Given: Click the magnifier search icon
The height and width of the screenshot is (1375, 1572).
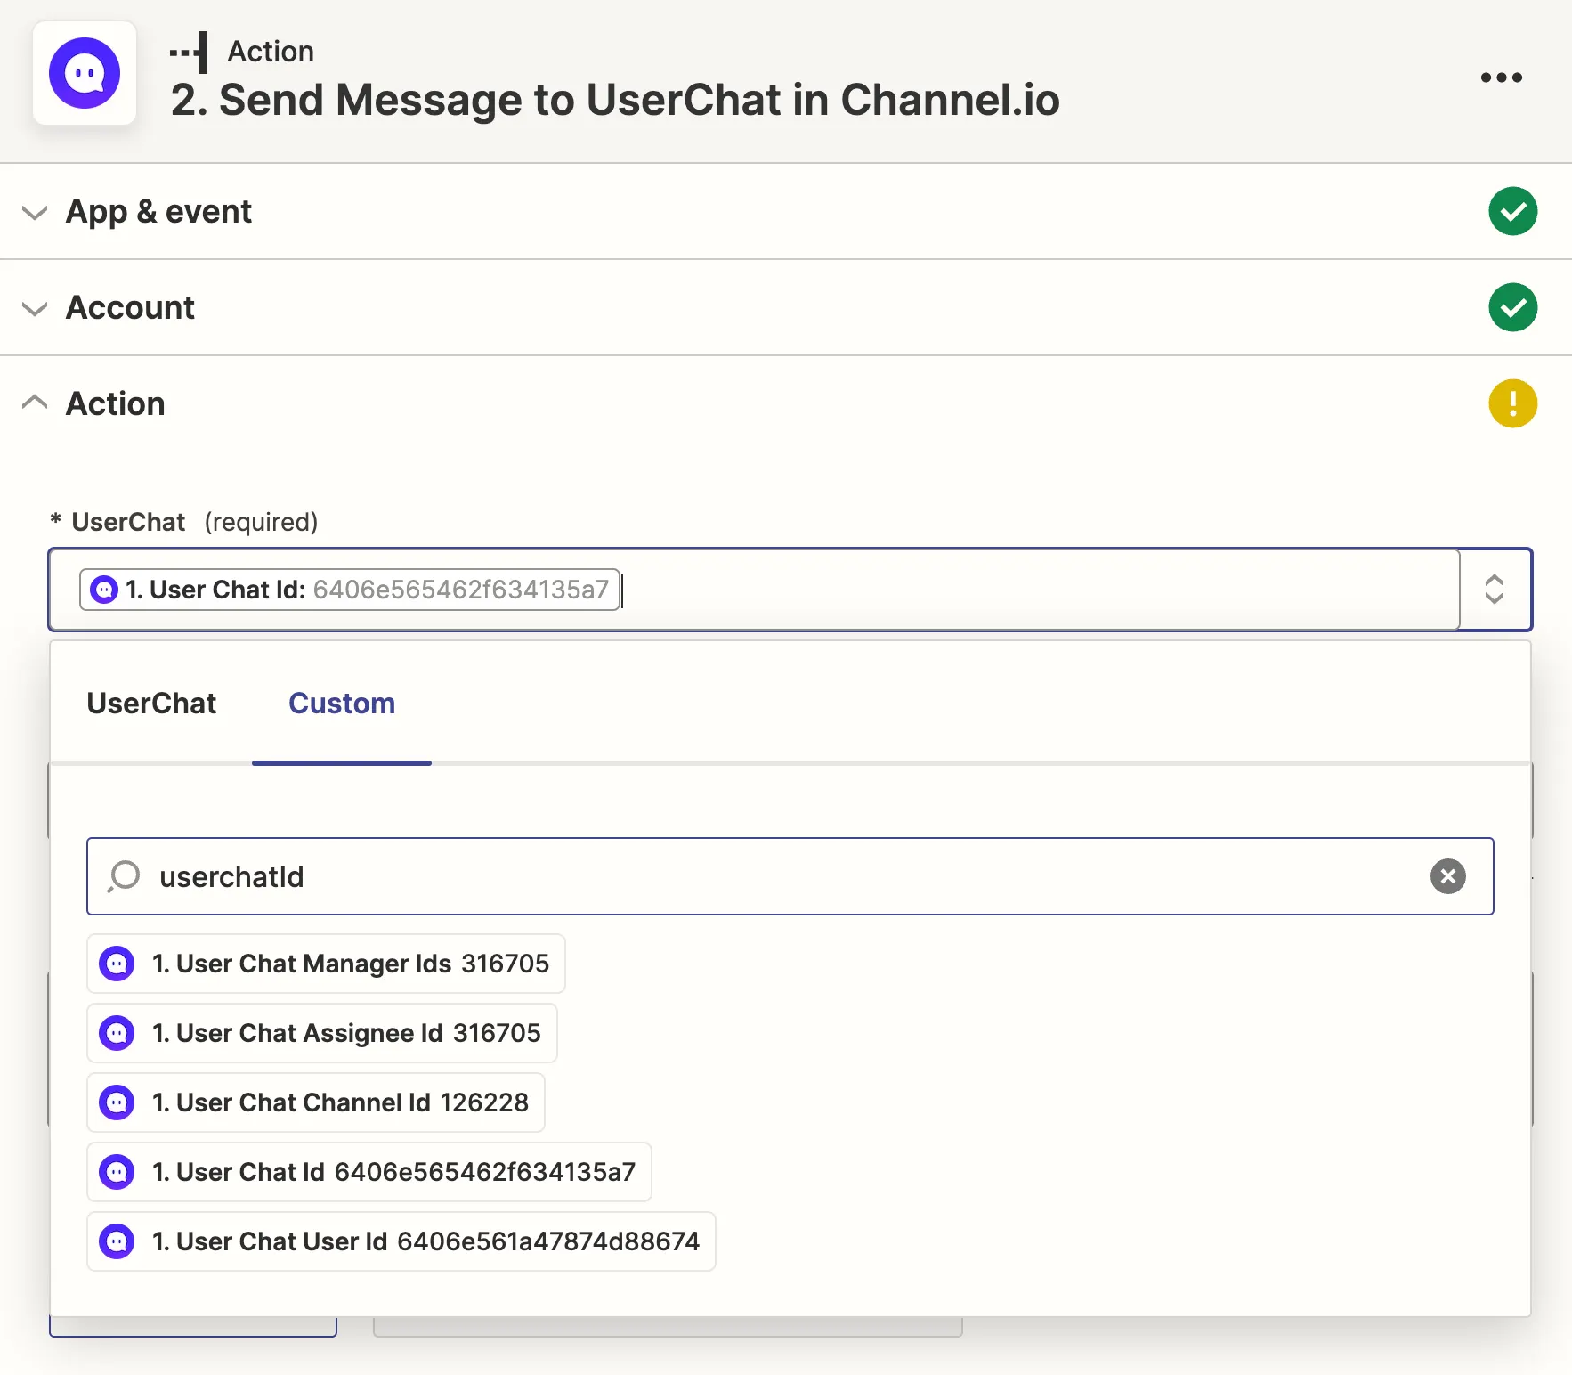Looking at the screenshot, I should click(x=124, y=876).
